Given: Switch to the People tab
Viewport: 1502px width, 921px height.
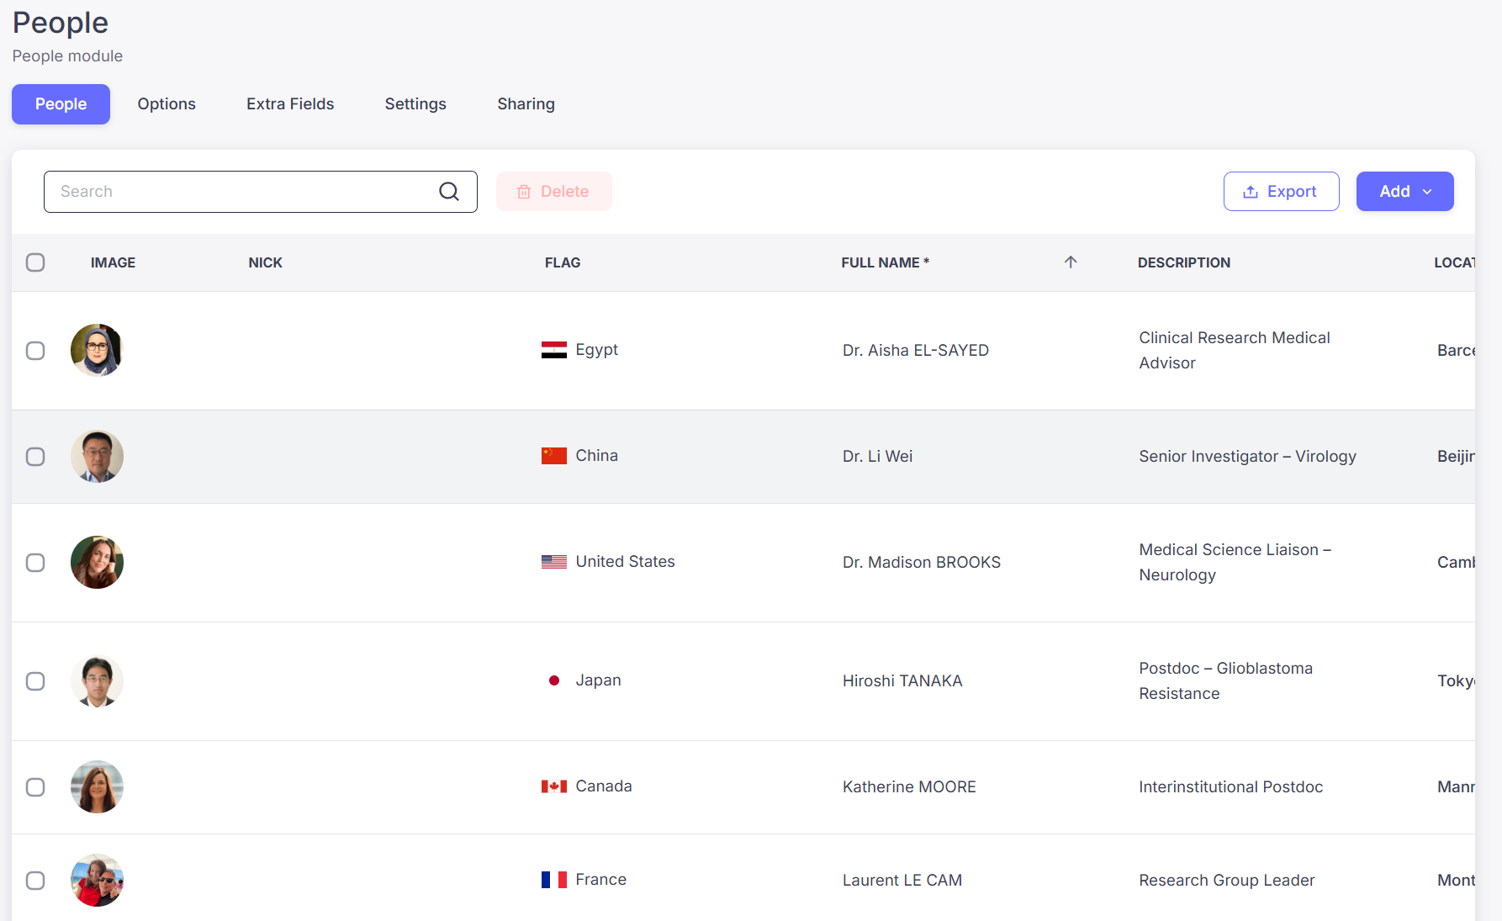Looking at the screenshot, I should click(x=61, y=104).
